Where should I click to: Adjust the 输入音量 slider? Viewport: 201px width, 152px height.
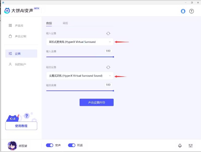tap(80, 57)
